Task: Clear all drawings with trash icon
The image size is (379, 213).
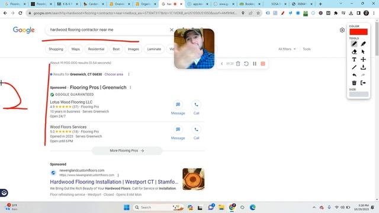Action: [354, 83]
